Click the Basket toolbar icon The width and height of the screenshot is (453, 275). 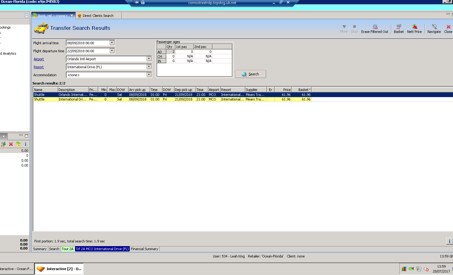(x=398, y=27)
